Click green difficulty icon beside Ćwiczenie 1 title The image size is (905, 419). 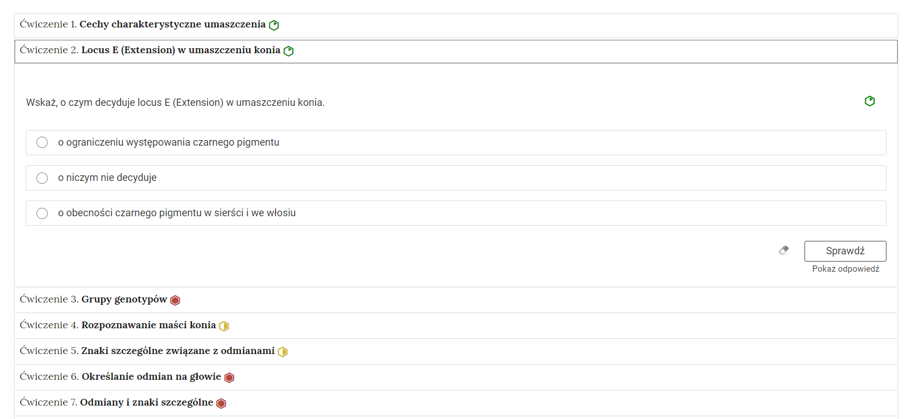(274, 25)
